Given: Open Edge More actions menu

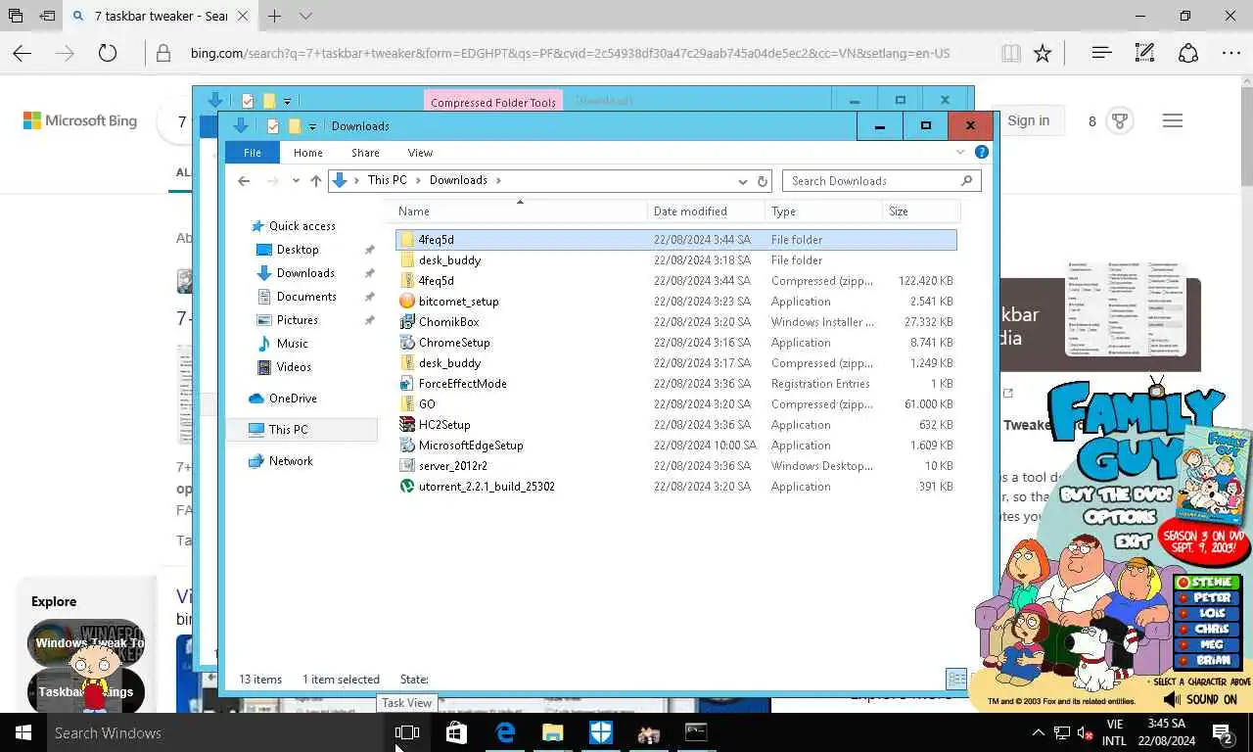Looking at the screenshot, I should coord(1231,53).
